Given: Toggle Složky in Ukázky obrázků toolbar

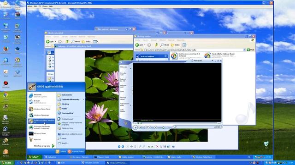Looking at the screenshot, I should tap(86, 42).
